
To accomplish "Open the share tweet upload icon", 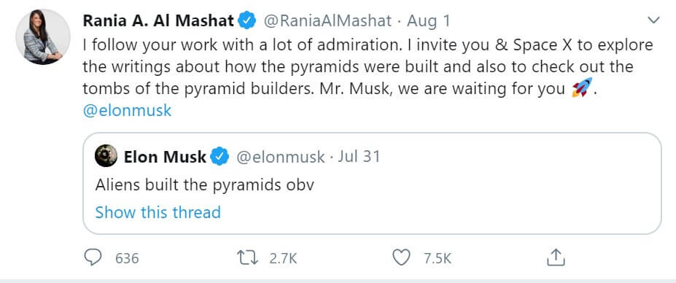I will (x=556, y=257).
